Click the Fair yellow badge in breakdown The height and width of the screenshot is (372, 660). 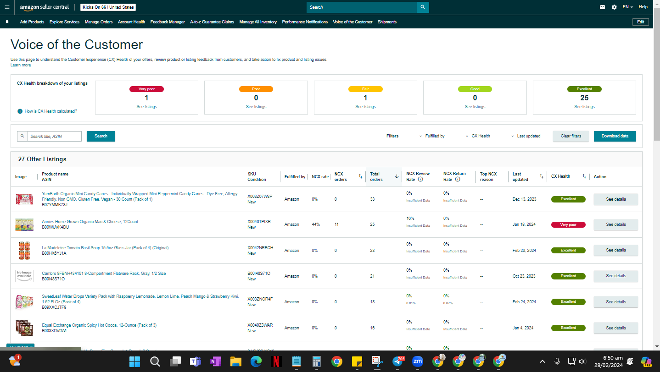[x=365, y=89]
